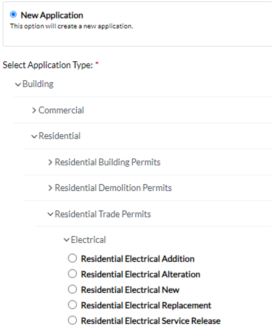
Task: Choose Residential Electrical Service Release option
Action: point(72,320)
